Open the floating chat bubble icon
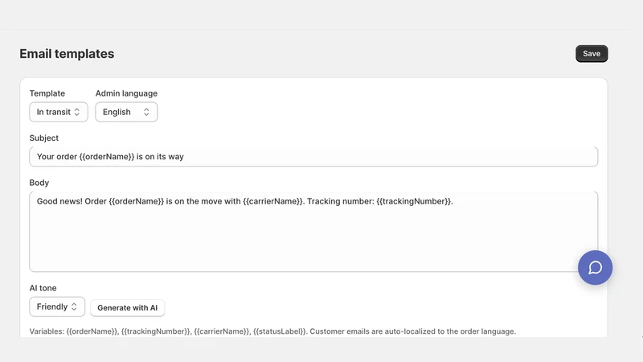The height and width of the screenshot is (362, 643). point(595,268)
